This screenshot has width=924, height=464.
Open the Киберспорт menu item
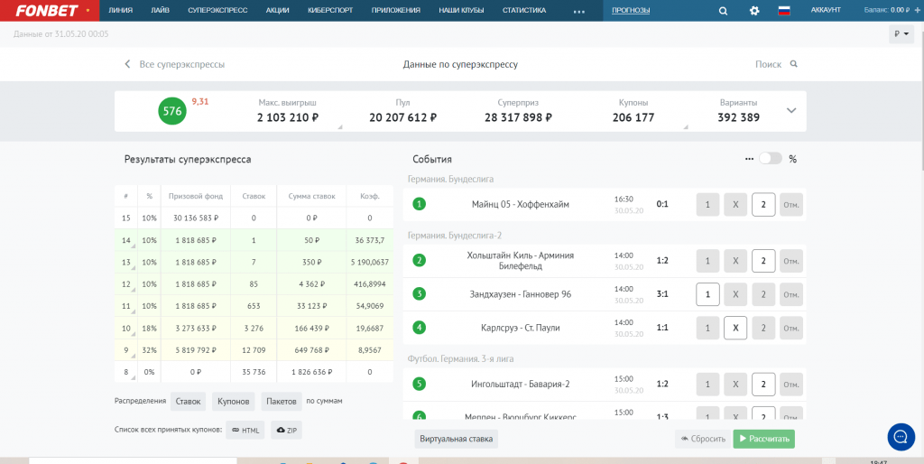pyautogui.click(x=329, y=10)
